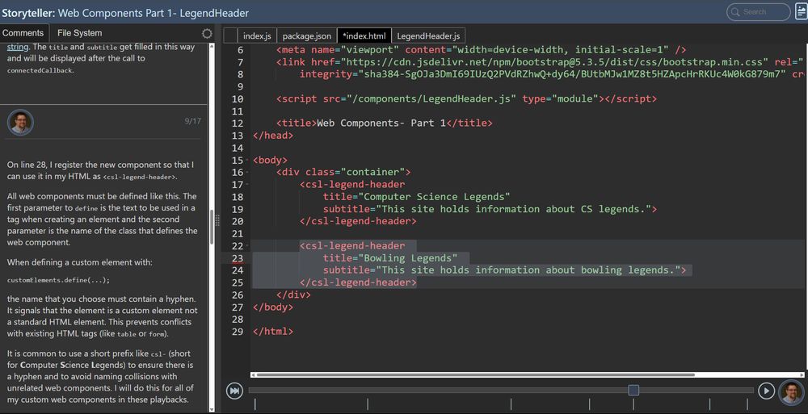Screen dimensions: 808x414
Task: Click the paragraph 'When defining a custom element with:'
Action: (80, 262)
